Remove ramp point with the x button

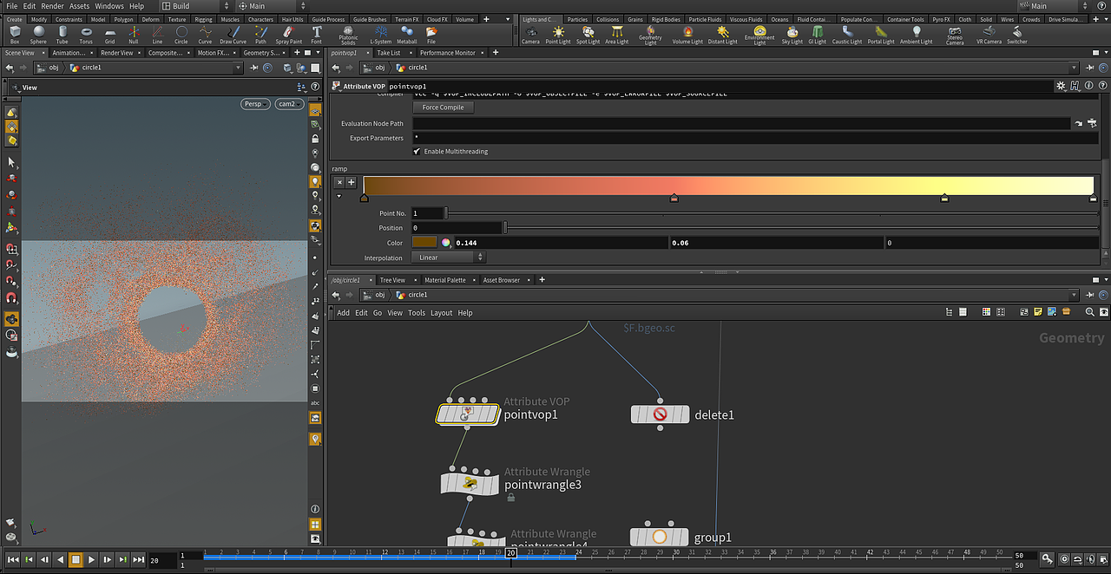[x=339, y=182]
